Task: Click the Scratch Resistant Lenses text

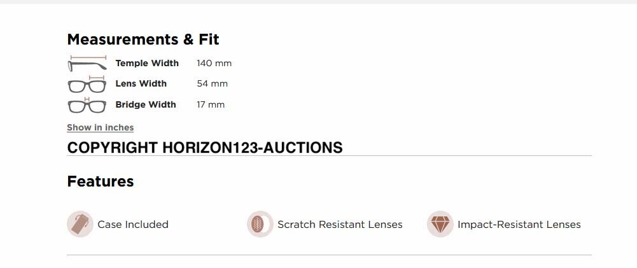Action: coord(340,224)
